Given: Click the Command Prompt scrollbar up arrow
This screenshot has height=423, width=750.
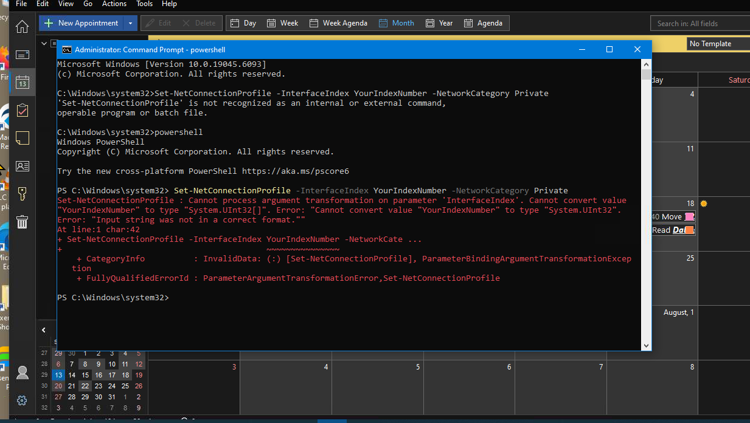Looking at the screenshot, I should click(646, 64).
